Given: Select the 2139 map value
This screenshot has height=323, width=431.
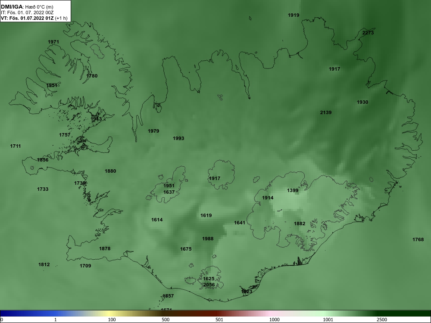Looking at the screenshot, I should click(326, 112).
